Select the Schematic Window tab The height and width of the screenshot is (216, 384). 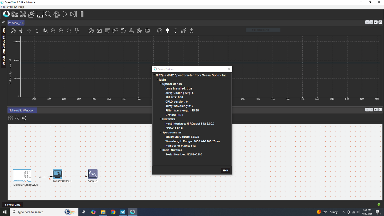pyautogui.click(x=21, y=110)
